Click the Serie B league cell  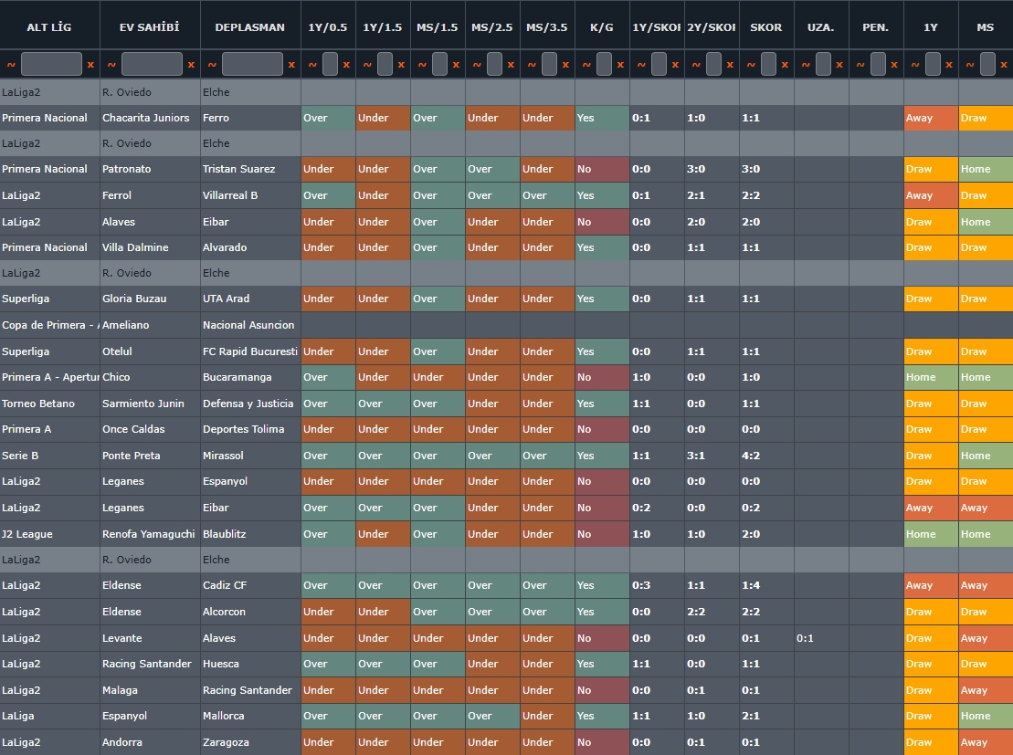click(49, 456)
